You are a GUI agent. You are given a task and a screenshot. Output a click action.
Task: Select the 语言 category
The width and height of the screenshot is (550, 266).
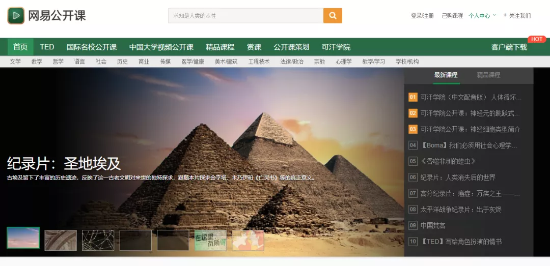click(79, 62)
